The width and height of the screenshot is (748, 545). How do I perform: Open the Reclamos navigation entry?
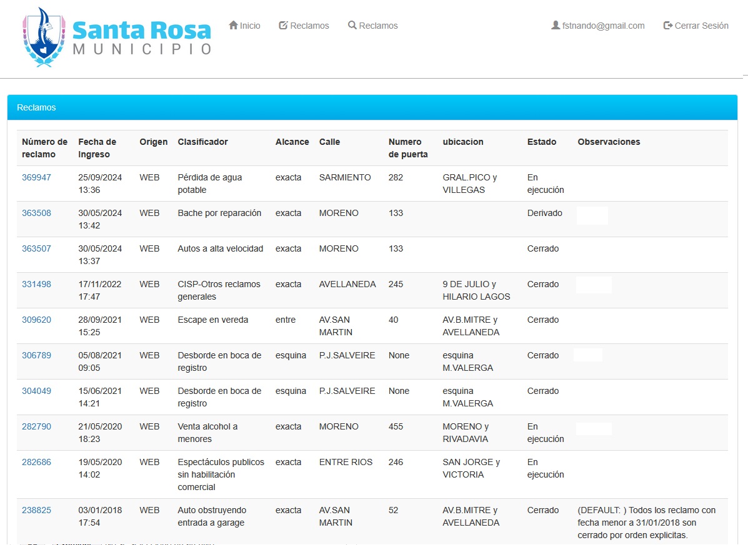point(309,25)
